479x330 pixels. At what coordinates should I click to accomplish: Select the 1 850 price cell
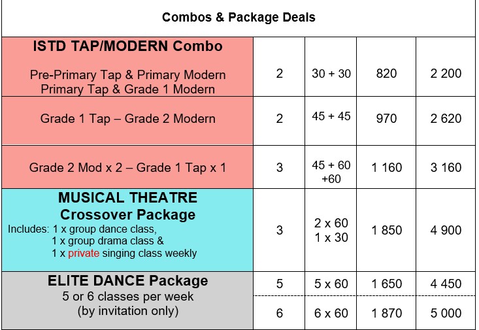point(386,230)
